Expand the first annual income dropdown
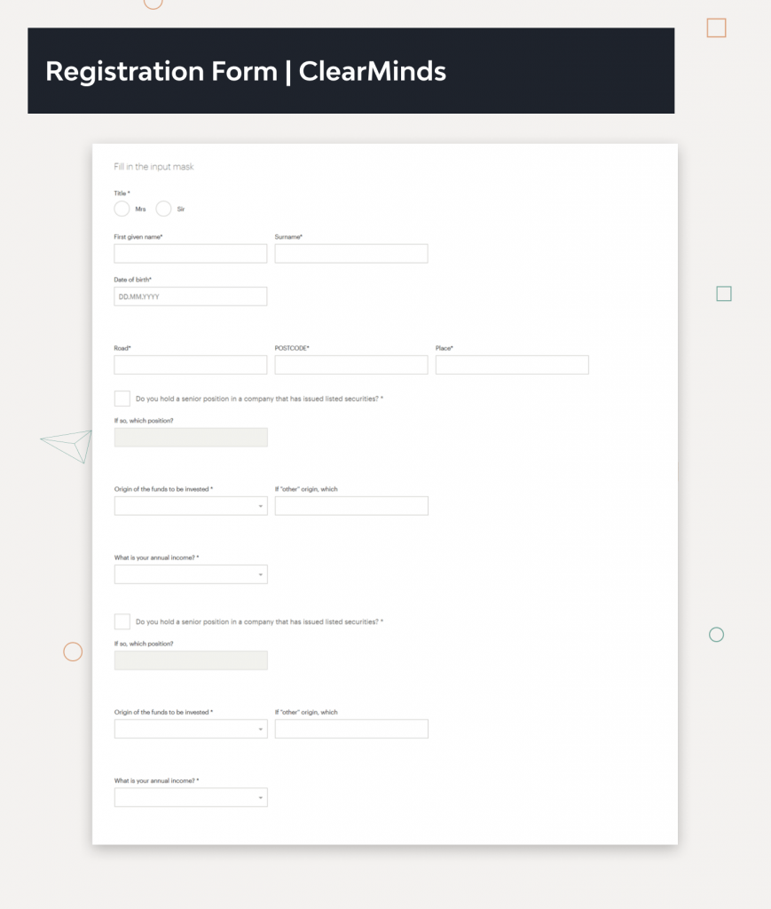This screenshot has height=909, width=771. [x=191, y=574]
